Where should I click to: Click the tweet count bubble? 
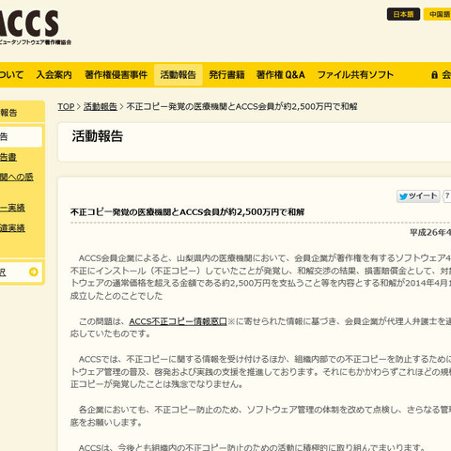(447, 196)
